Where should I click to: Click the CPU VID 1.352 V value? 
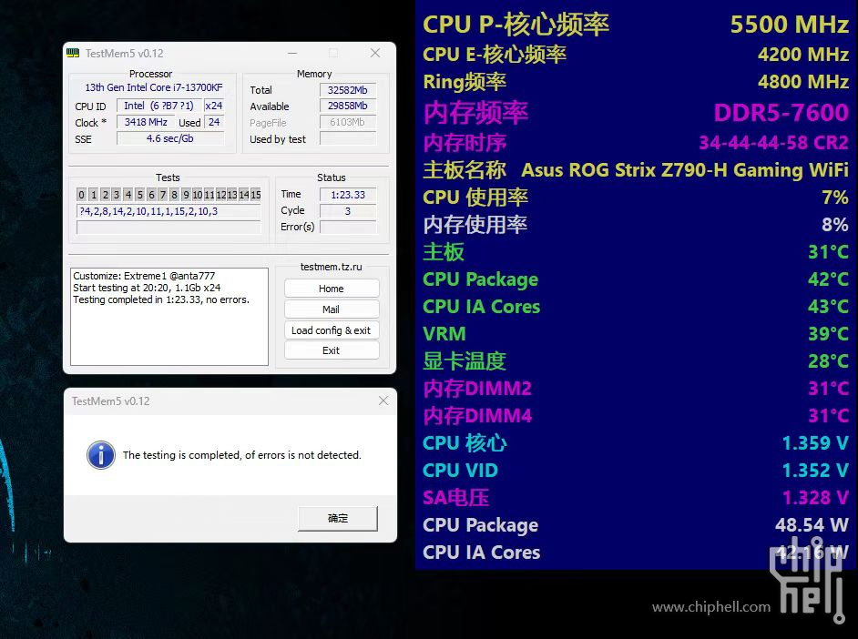pyautogui.click(x=815, y=470)
